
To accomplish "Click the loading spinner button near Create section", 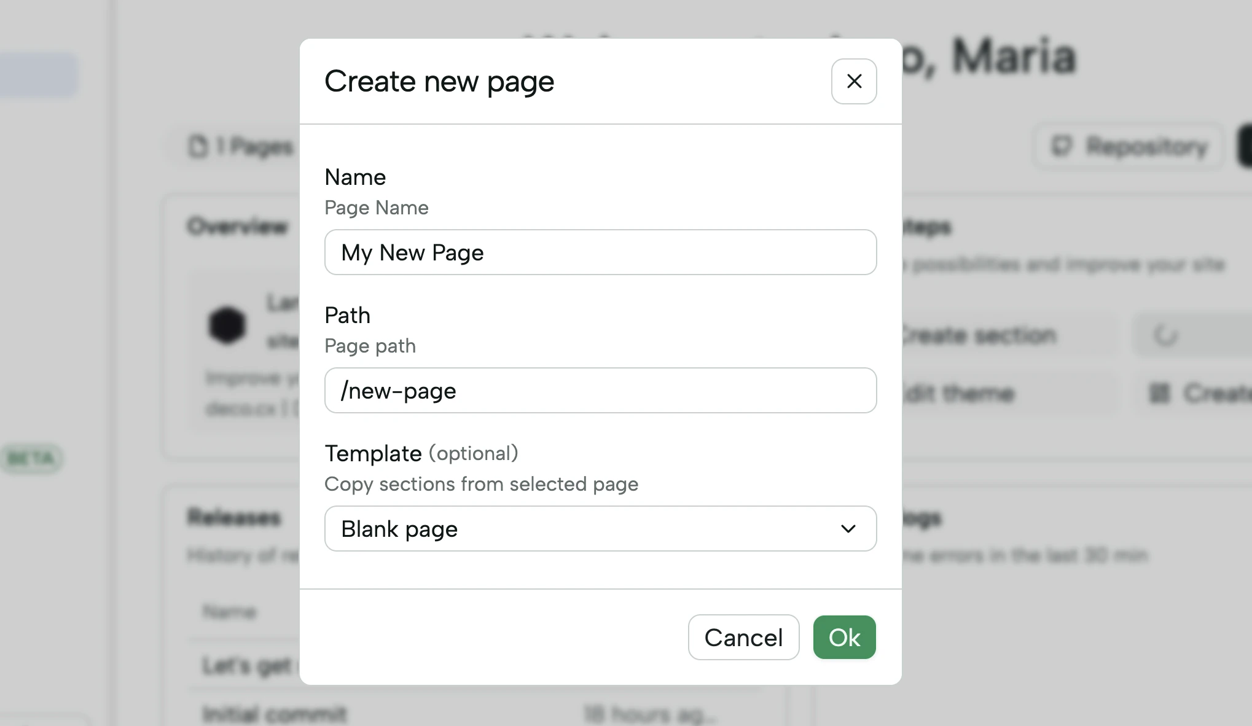I will coord(1166,335).
